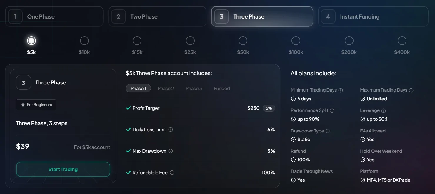Show Phase 2 account details
Screen dimensions: 435x194
tap(166, 88)
